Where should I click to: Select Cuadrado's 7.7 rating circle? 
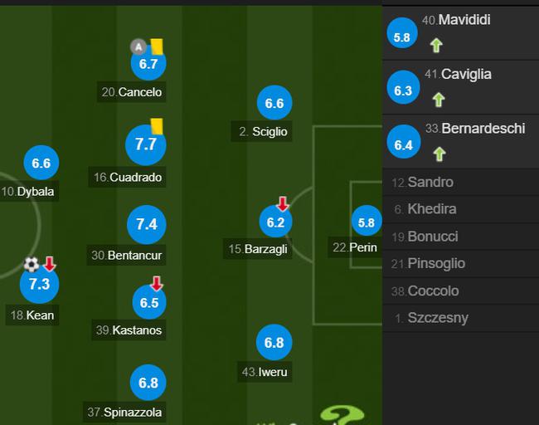pyautogui.click(x=146, y=144)
